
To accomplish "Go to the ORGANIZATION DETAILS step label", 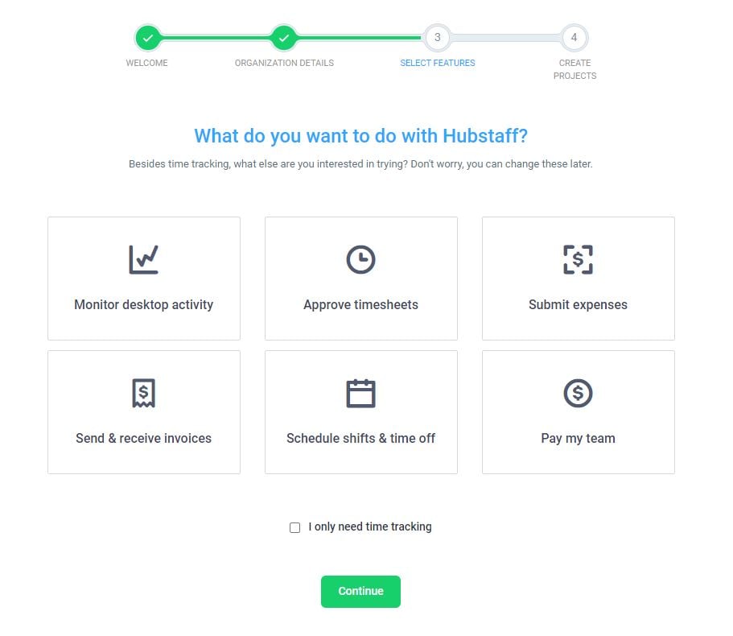I will point(284,63).
